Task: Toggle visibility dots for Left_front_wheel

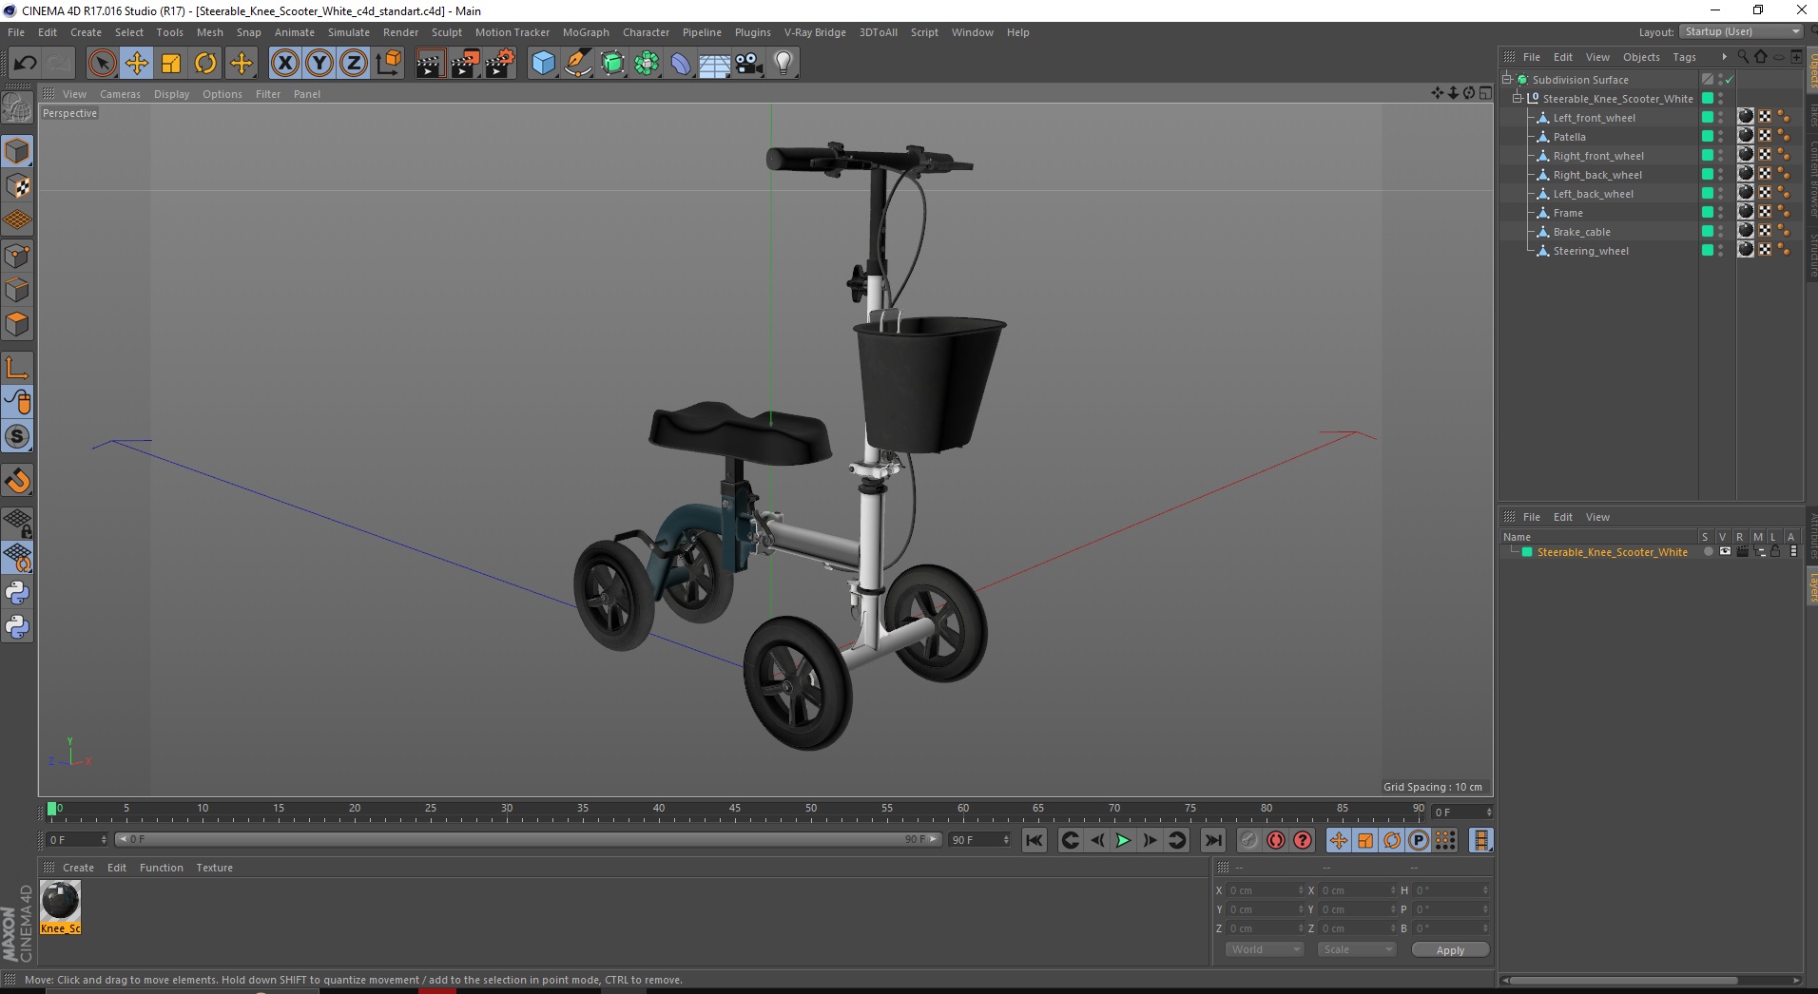Action: pyautogui.click(x=1720, y=118)
